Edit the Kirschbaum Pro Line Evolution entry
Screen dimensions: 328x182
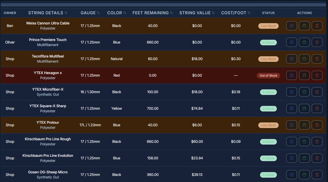point(292,158)
